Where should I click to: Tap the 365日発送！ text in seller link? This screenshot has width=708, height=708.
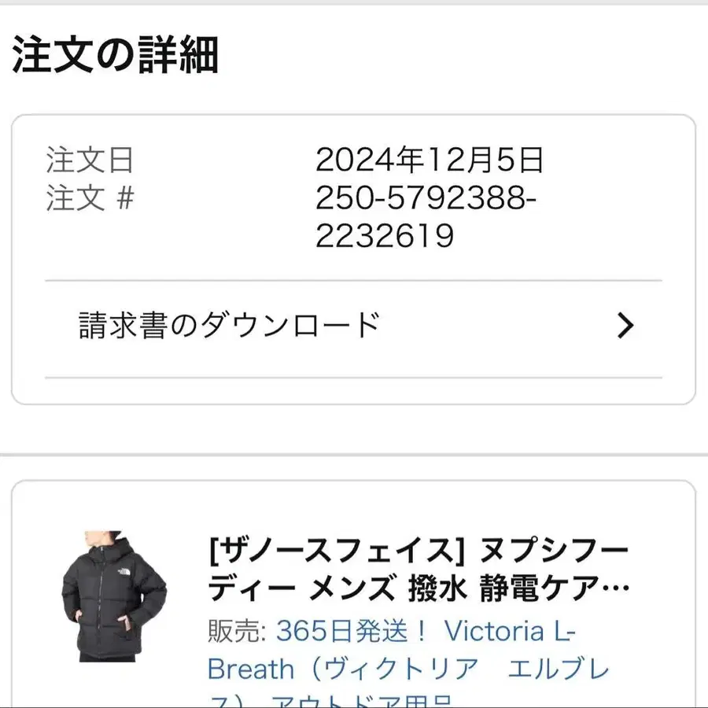352,630
